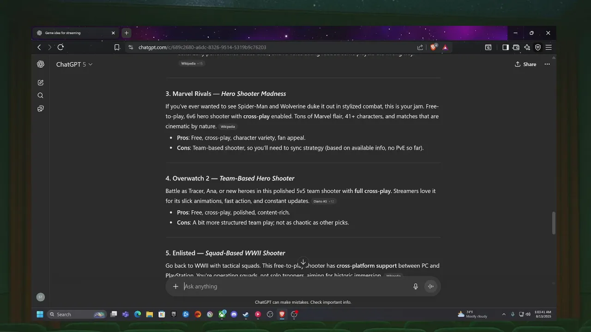591x332 pixels.
Task: Start dictation with the microphone icon
Action: [x=416, y=286]
